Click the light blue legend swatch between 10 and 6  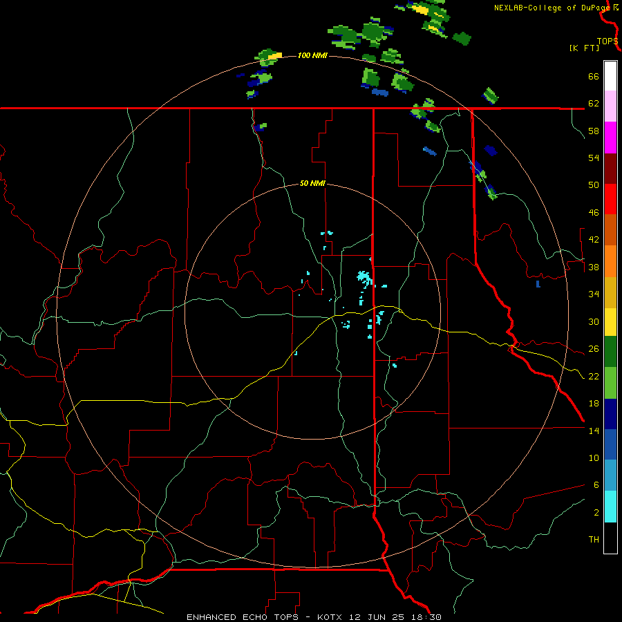coord(610,475)
